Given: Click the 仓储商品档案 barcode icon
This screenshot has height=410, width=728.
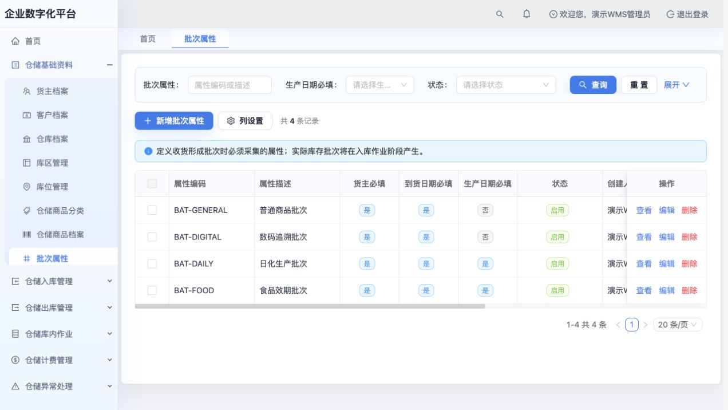Looking at the screenshot, I should 27,235.
